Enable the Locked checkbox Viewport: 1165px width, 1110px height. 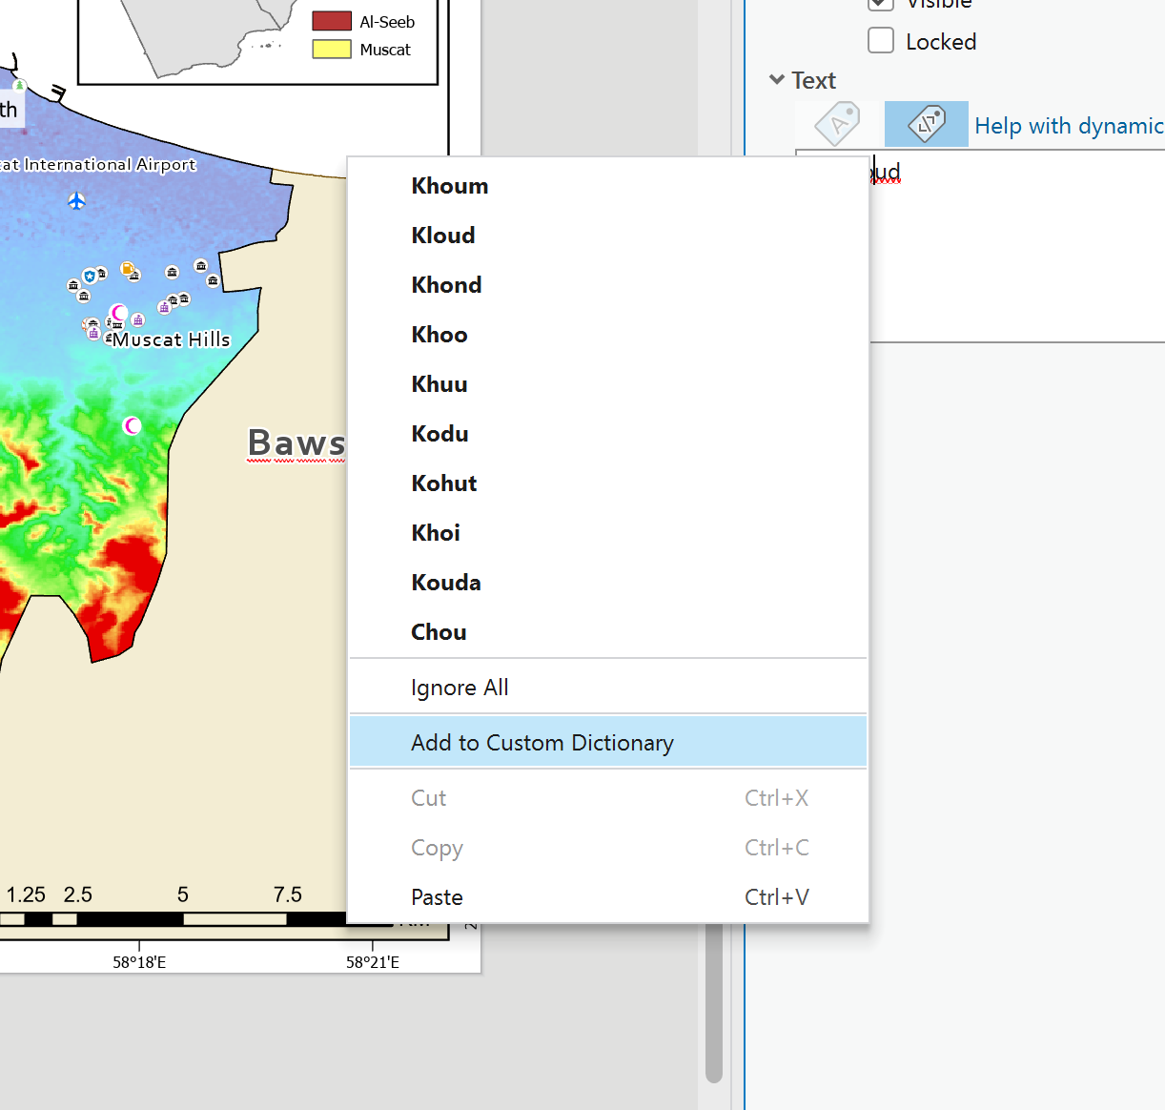(x=881, y=40)
